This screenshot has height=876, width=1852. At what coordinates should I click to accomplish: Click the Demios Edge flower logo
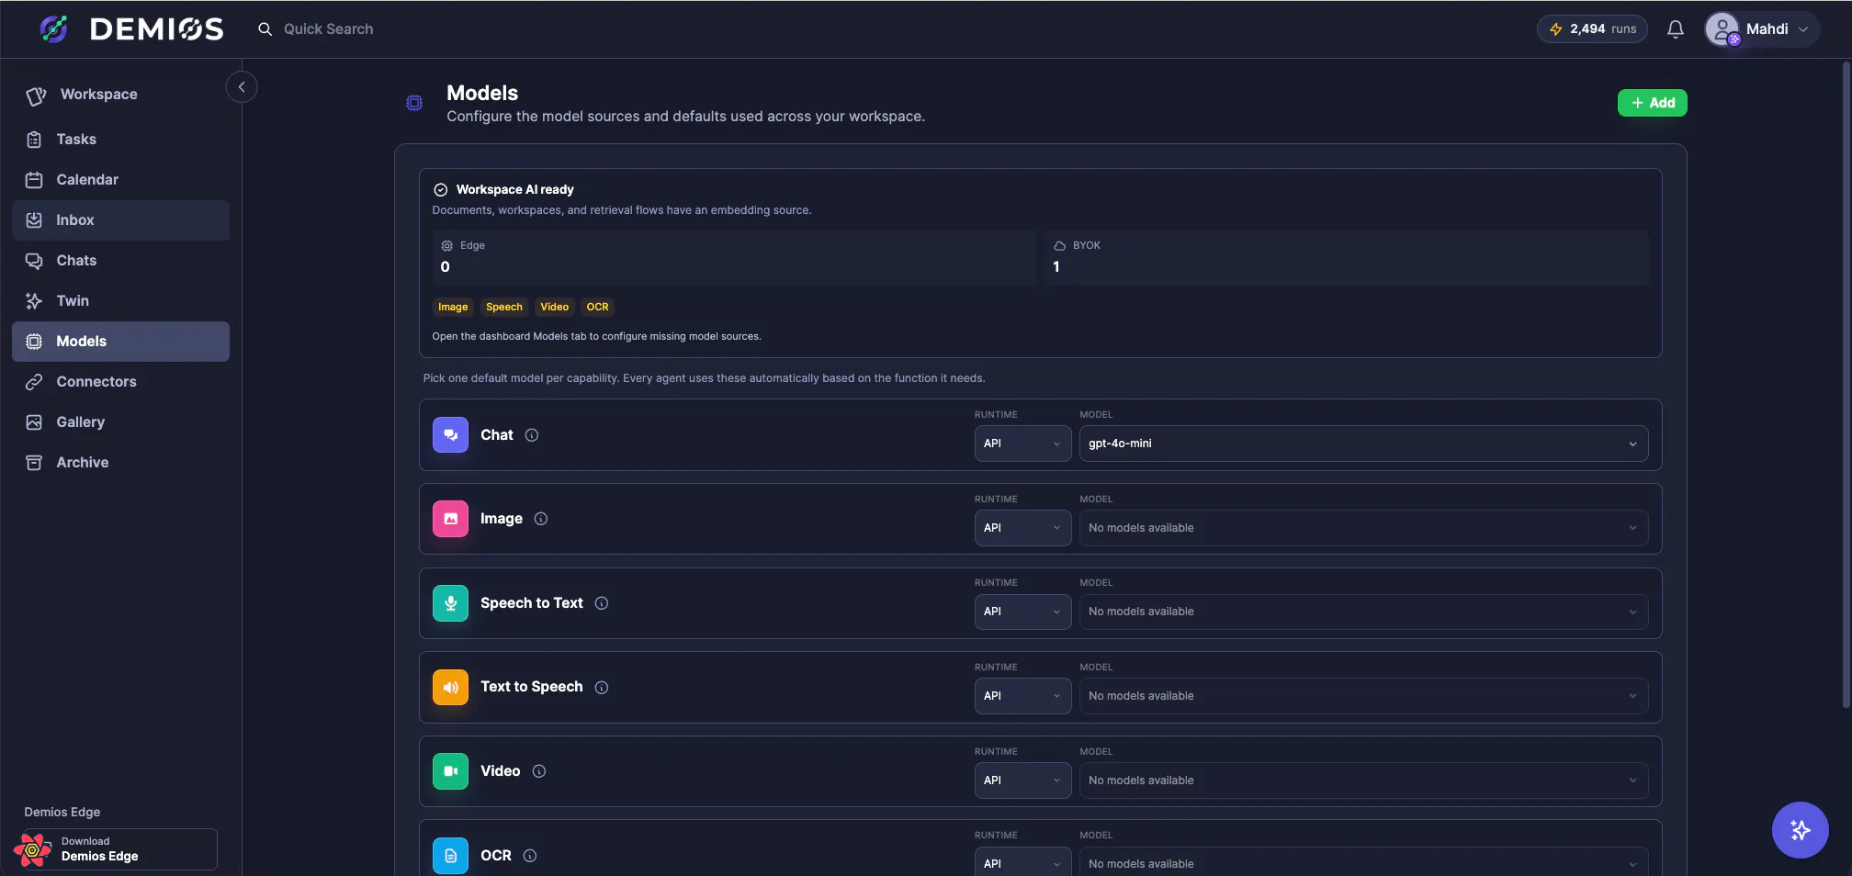tap(33, 849)
